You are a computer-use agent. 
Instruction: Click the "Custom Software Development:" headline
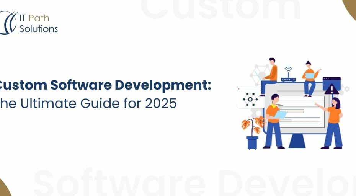(x=105, y=86)
